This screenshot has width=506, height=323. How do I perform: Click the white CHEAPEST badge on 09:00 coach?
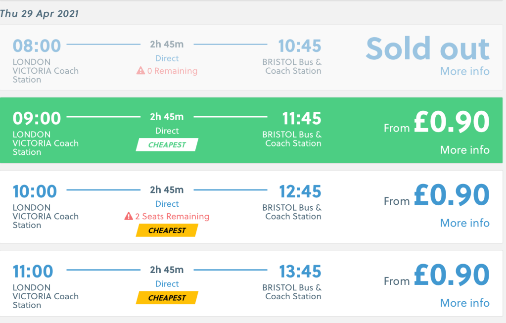pos(167,145)
